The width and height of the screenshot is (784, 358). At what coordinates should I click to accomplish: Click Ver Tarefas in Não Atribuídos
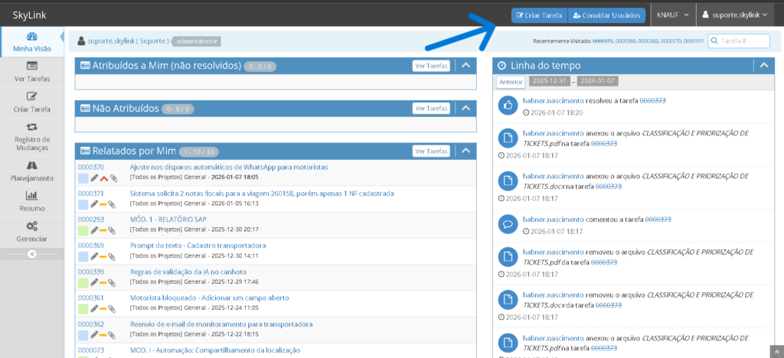tap(430, 109)
